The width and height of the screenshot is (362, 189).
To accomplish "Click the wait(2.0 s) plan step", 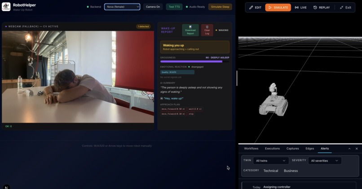I will click(195, 109).
